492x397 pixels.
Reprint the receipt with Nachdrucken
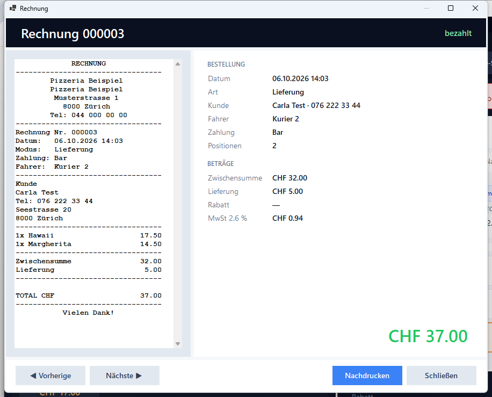point(367,376)
